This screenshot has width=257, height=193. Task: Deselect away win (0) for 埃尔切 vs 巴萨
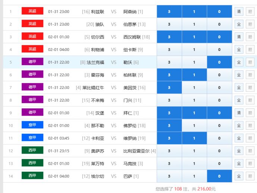click(x=219, y=176)
